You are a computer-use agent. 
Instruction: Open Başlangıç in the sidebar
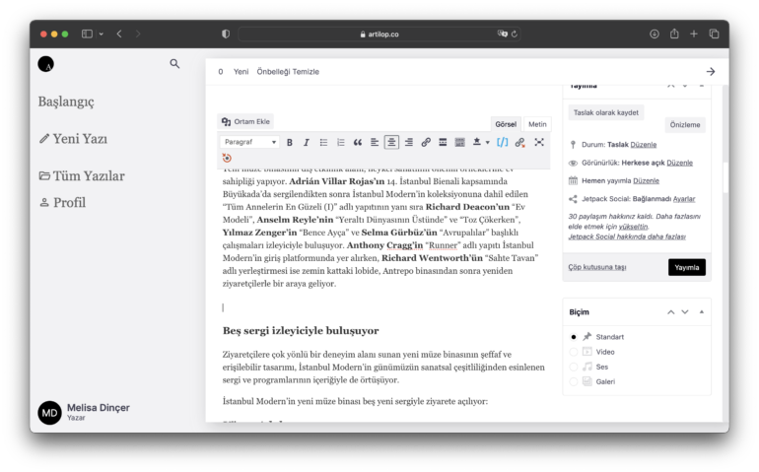[x=66, y=101]
